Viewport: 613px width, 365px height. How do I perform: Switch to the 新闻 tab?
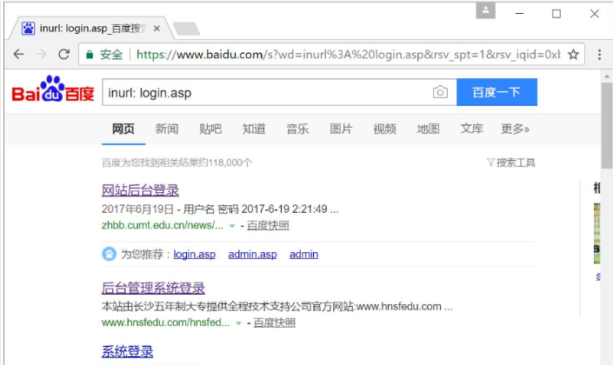pyautogui.click(x=167, y=129)
